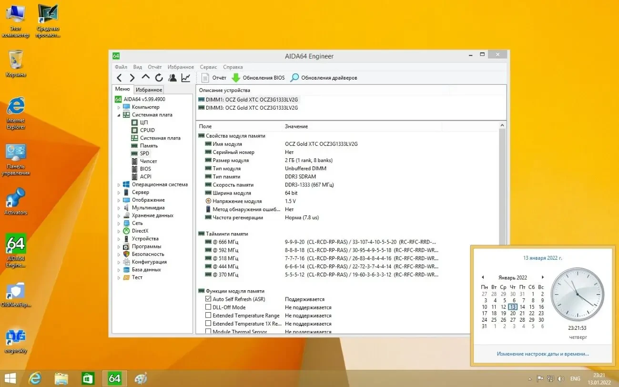Image resolution: width=619 pixels, height=387 pixels.
Task: Click the back navigation arrow on the toolbar
Action: pyautogui.click(x=119, y=77)
